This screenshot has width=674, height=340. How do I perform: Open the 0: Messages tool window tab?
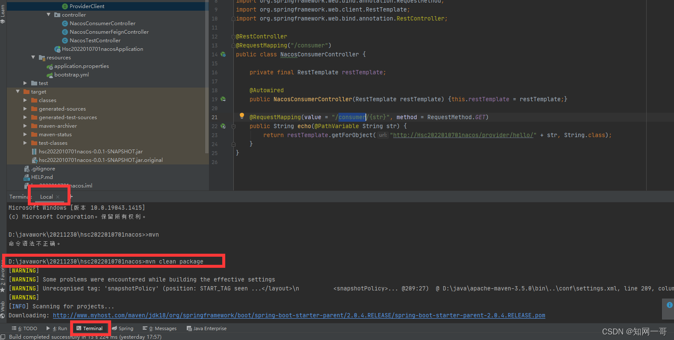coord(159,328)
